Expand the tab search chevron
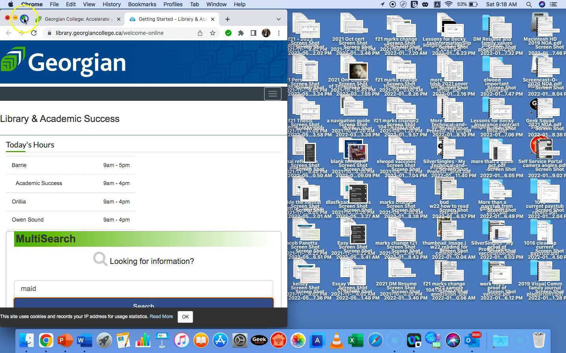This screenshot has height=353, width=566. coord(279,19)
